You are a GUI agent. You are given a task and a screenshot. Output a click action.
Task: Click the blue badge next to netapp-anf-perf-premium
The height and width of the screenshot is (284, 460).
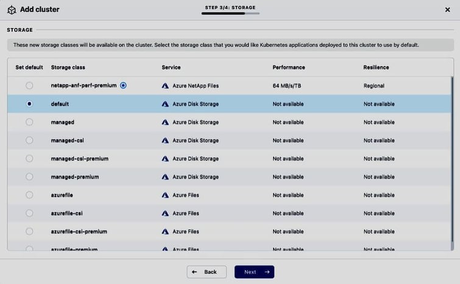coord(124,86)
